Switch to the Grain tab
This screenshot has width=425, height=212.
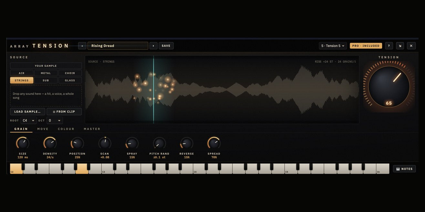pyautogui.click(x=21, y=129)
